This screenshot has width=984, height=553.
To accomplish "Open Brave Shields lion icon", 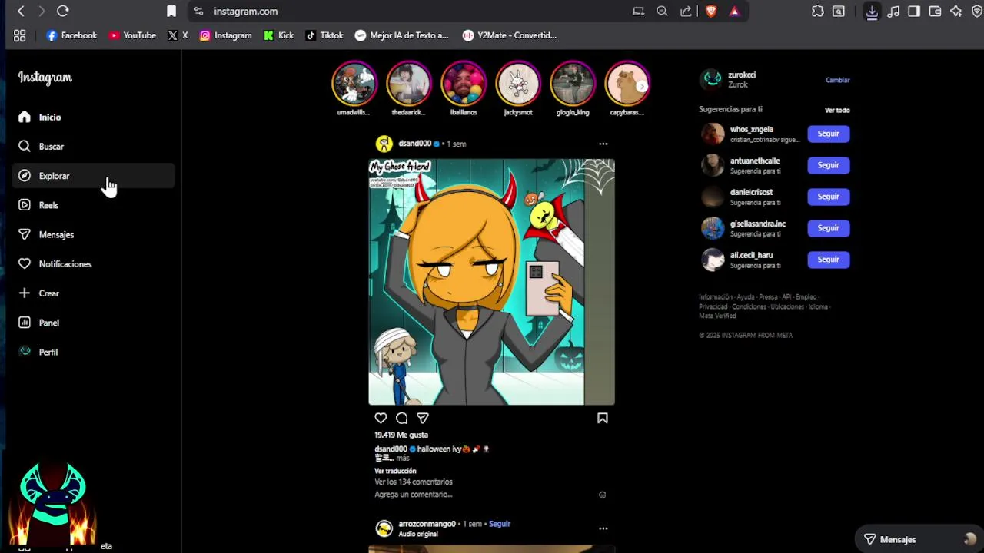I will pyautogui.click(x=711, y=11).
